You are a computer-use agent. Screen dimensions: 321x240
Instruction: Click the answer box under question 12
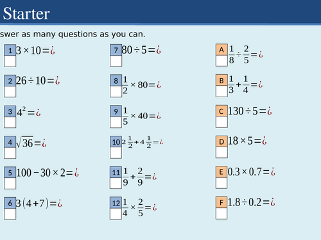tap(116, 214)
